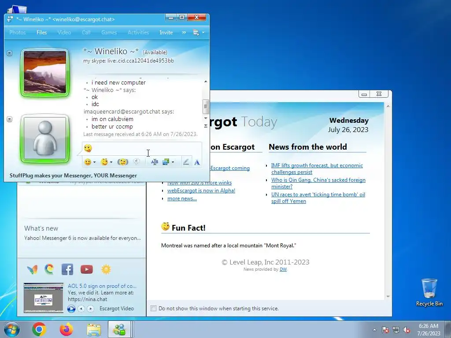Expand the winks dropdown arrow
The width and height of the screenshot is (451, 338).
[x=111, y=162]
